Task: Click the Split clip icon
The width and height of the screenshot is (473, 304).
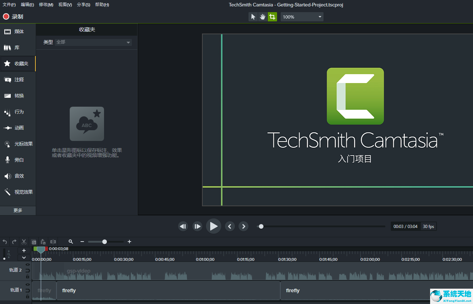Action: pos(53,242)
